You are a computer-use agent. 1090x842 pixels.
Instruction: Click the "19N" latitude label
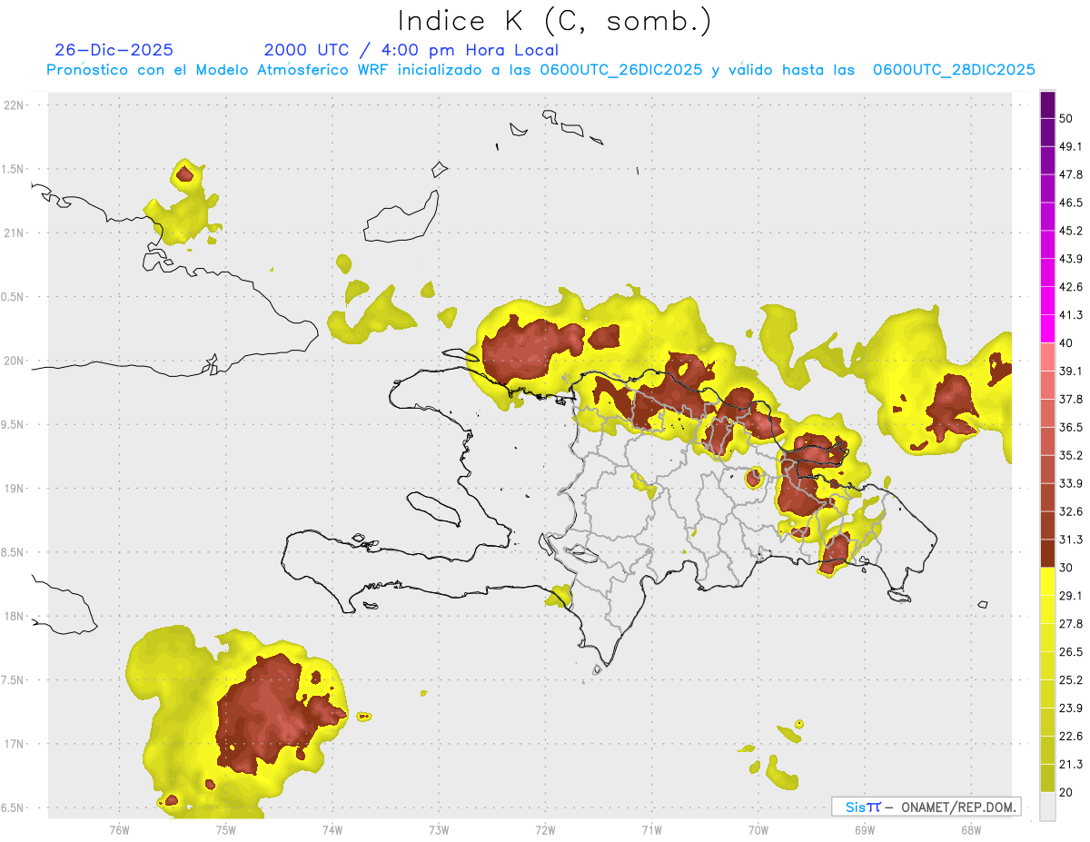15,489
